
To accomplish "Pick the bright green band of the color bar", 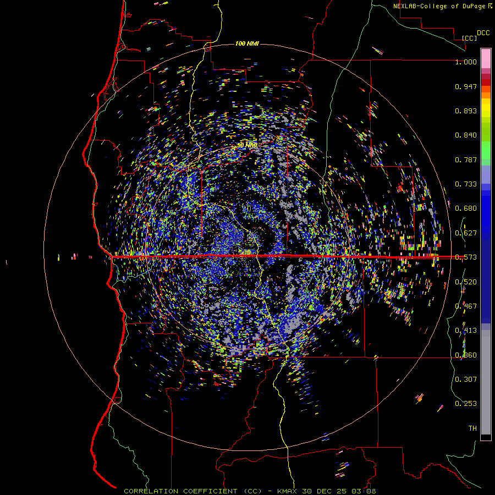I will [x=486, y=150].
